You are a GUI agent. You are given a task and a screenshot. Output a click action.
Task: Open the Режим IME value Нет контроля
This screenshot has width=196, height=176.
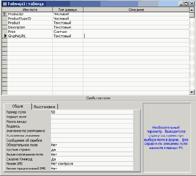[x=92, y=164]
